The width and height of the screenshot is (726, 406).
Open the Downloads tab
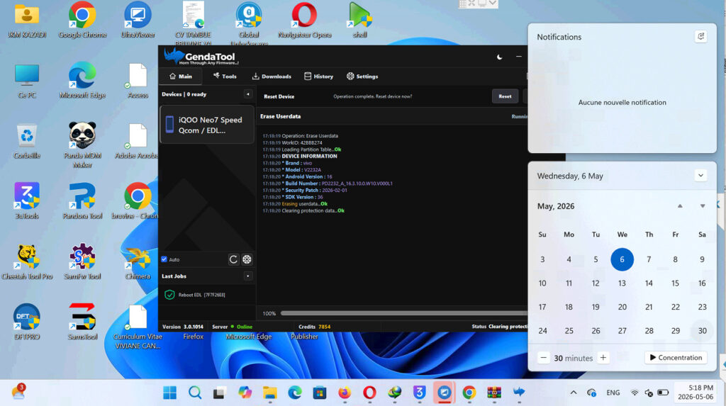click(x=272, y=77)
